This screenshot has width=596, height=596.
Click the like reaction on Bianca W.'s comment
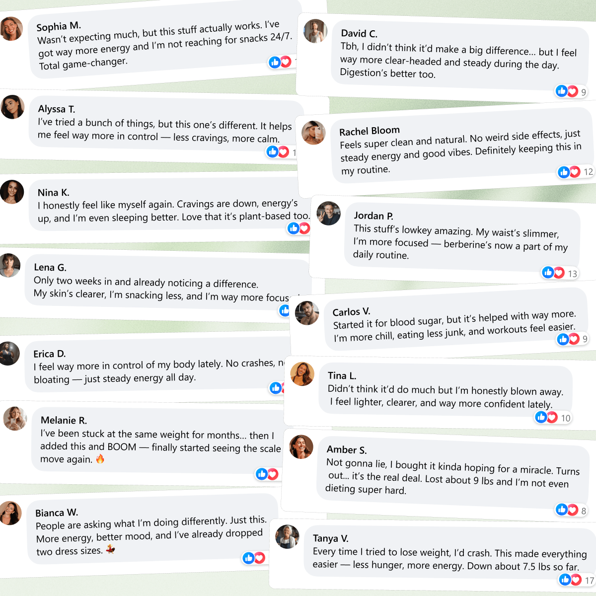[x=249, y=558]
